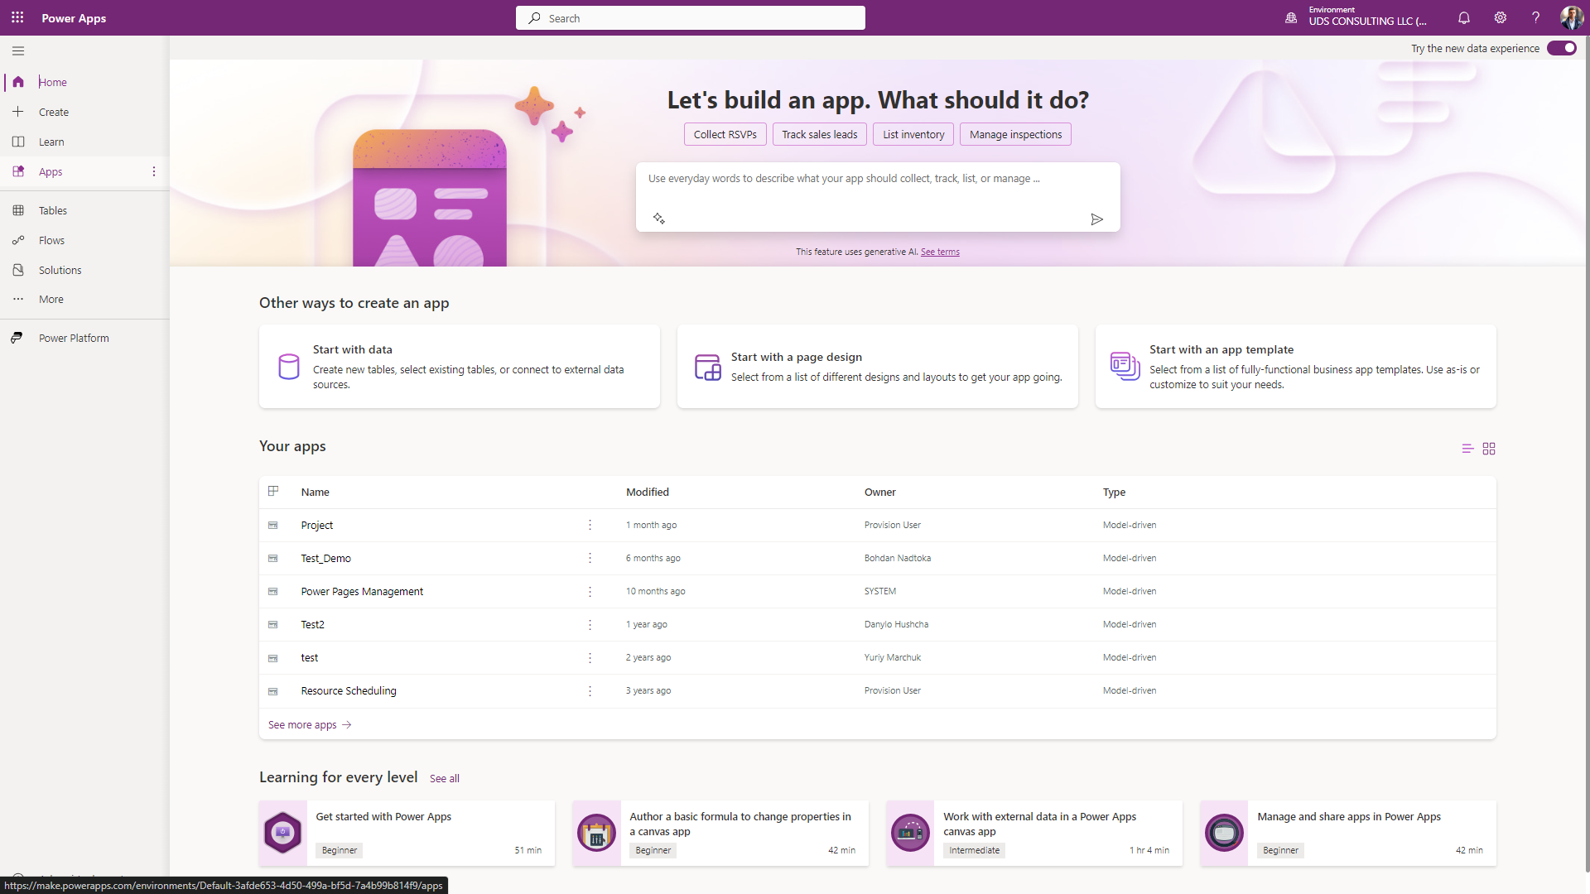Open the app launcher waffle icon
The width and height of the screenshot is (1590, 894).
(x=17, y=17)
